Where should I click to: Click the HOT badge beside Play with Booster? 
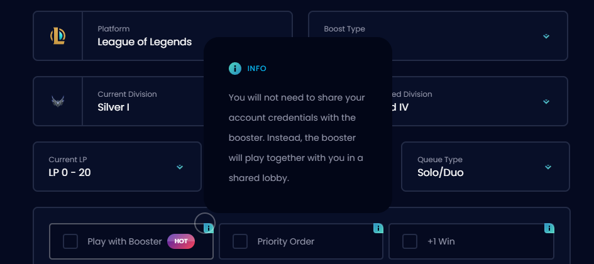point(181,241)
